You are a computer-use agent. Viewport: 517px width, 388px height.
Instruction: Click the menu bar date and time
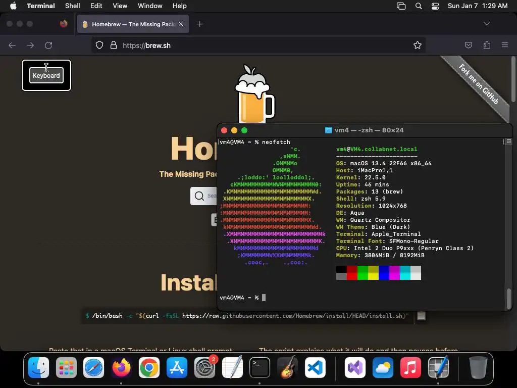pyautogui.click(x=478, y=6)
